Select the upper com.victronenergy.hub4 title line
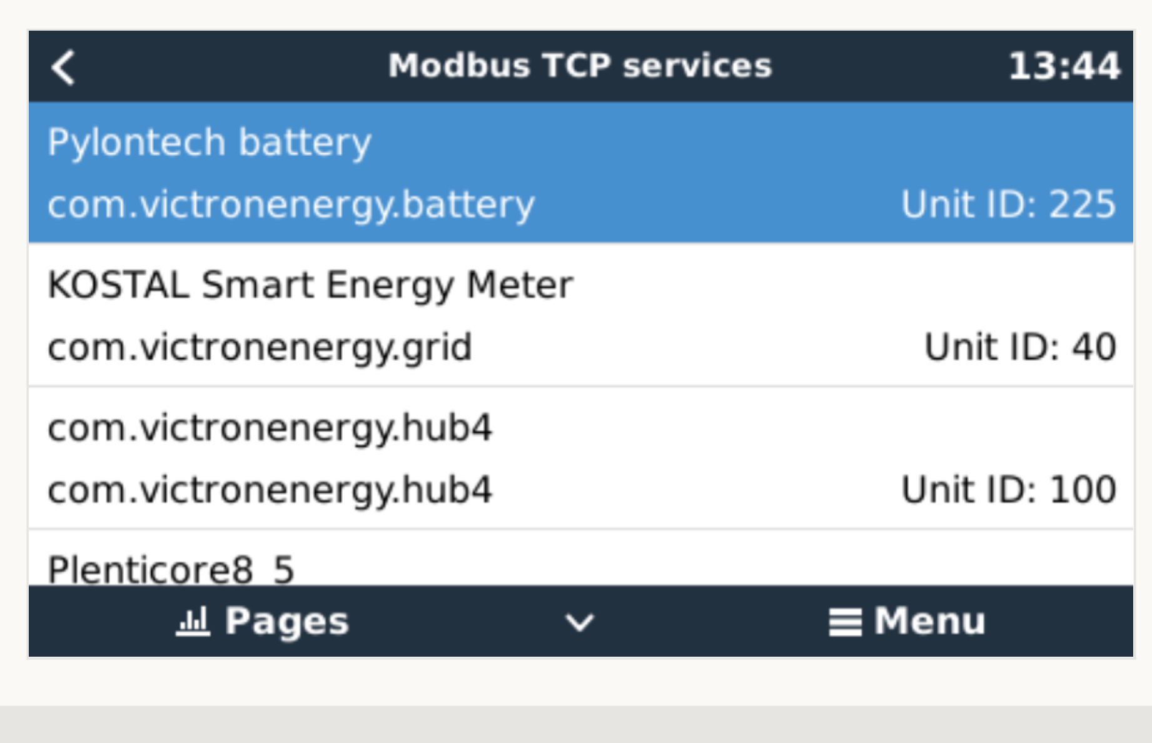 [x=270, y=428]
